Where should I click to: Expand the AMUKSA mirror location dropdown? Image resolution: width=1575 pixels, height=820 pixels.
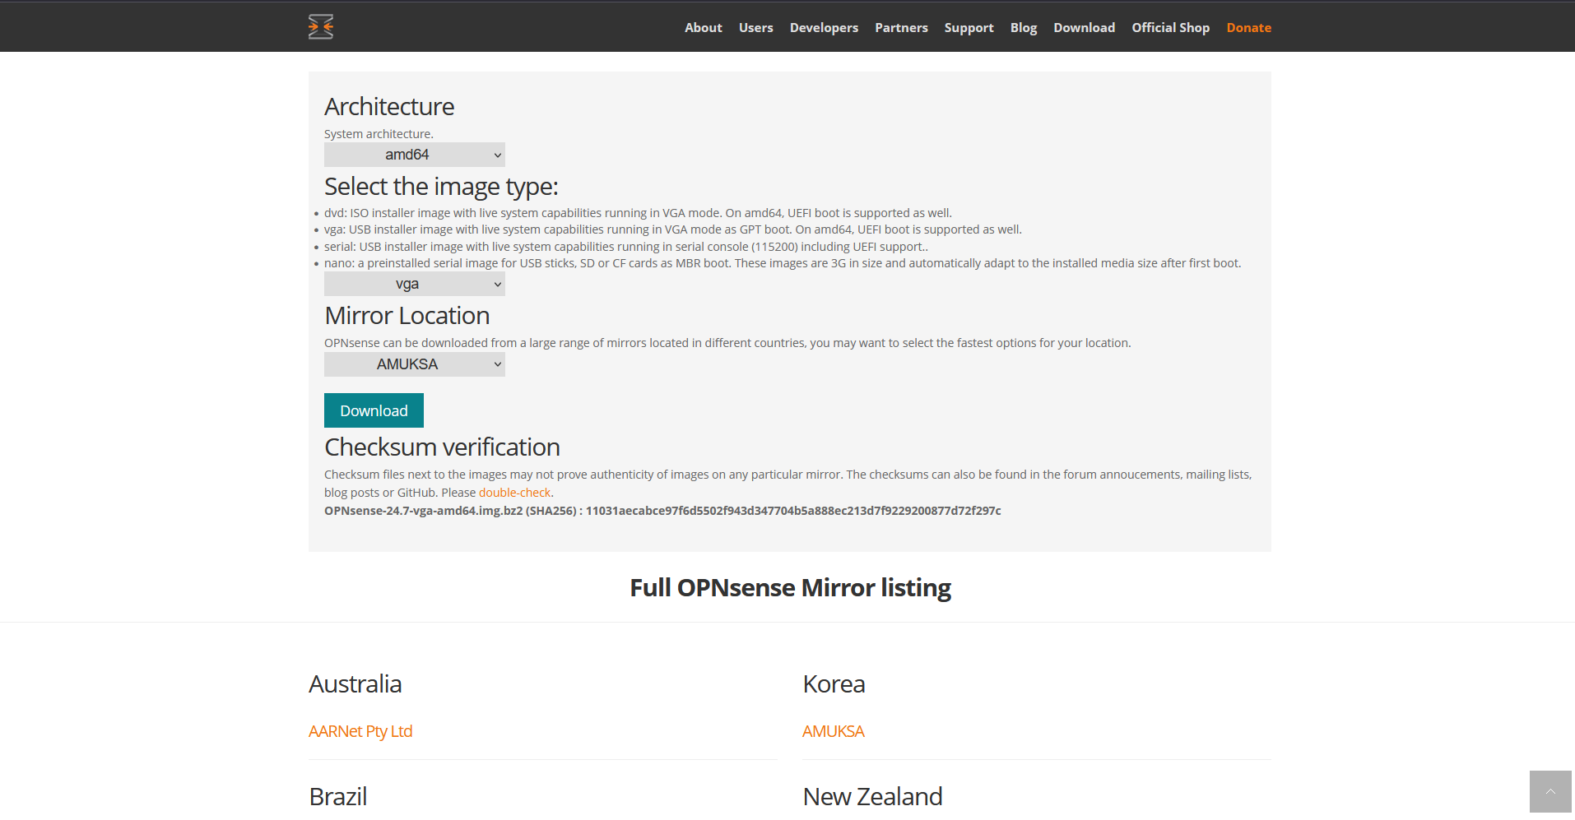click(x=415, y=364)
